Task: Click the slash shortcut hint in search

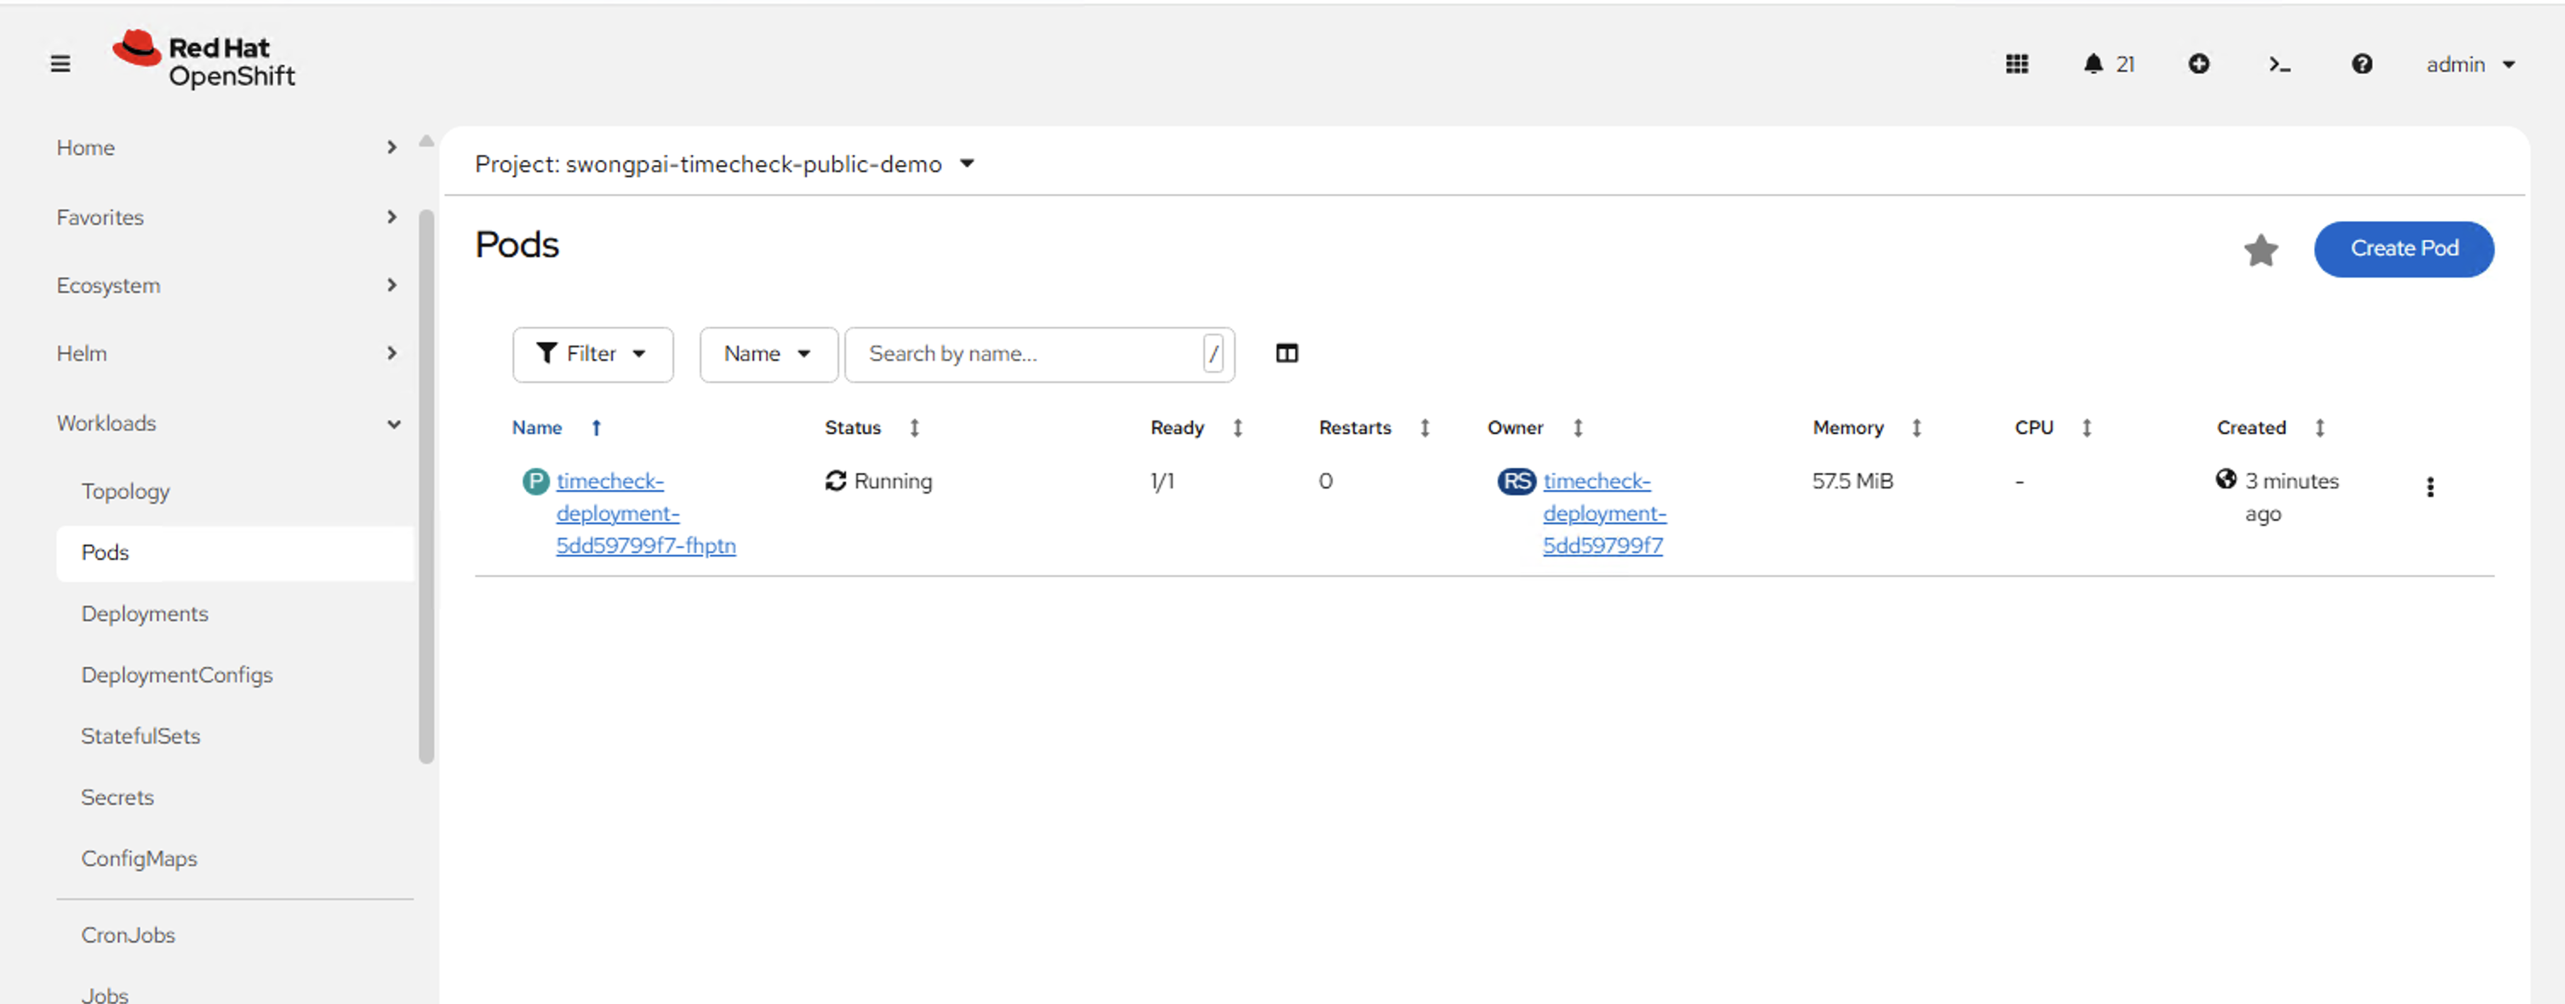Action: (1213, 353)
